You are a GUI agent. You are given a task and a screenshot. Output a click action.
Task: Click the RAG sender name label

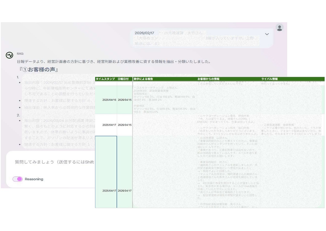(20, 54)
